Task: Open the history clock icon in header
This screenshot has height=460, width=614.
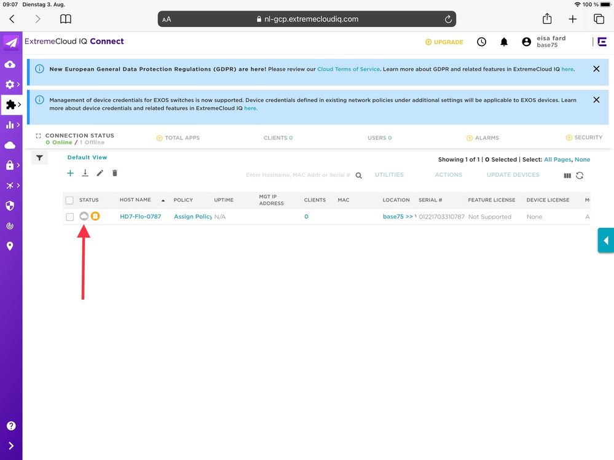Action: (x=482, y=42)
